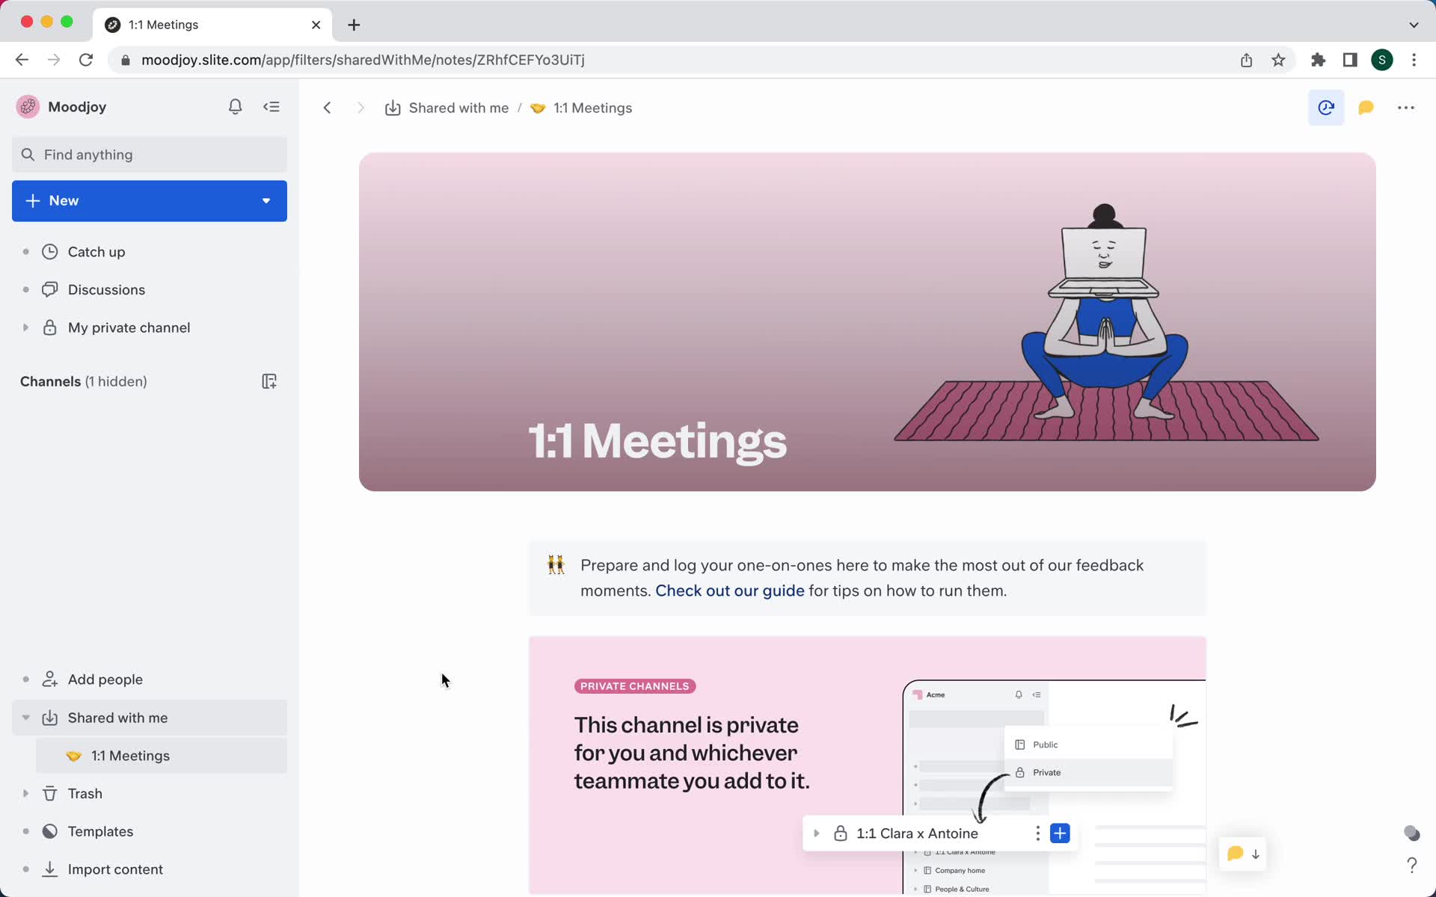Click the Moodjoy logo icon top left
1436x897 pixels.
pyautogui.click(x=28, y=106)
